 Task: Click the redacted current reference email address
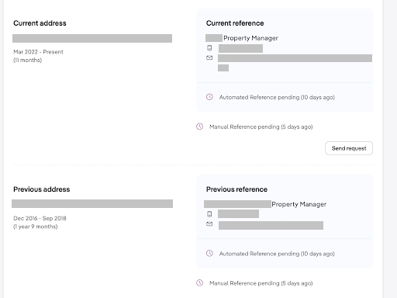point(295,58)
